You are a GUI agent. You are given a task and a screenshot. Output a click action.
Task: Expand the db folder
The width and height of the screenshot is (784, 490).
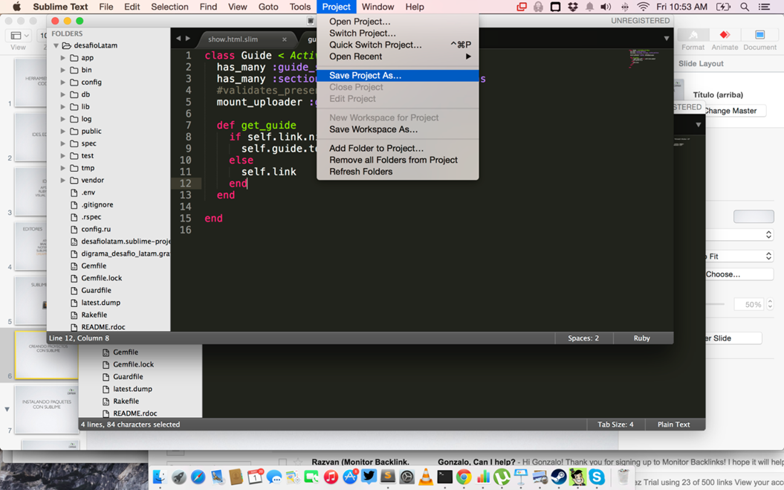coord(63,94)
